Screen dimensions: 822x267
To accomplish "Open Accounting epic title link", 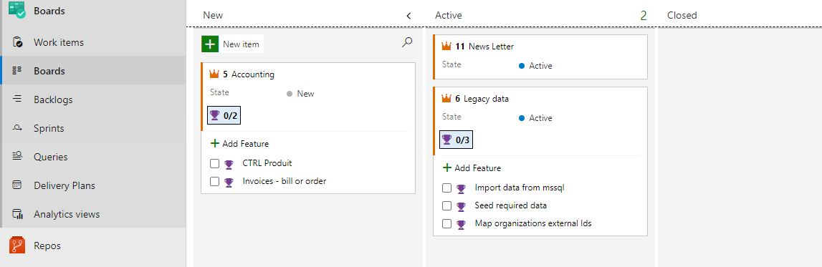I will (253, 74).
